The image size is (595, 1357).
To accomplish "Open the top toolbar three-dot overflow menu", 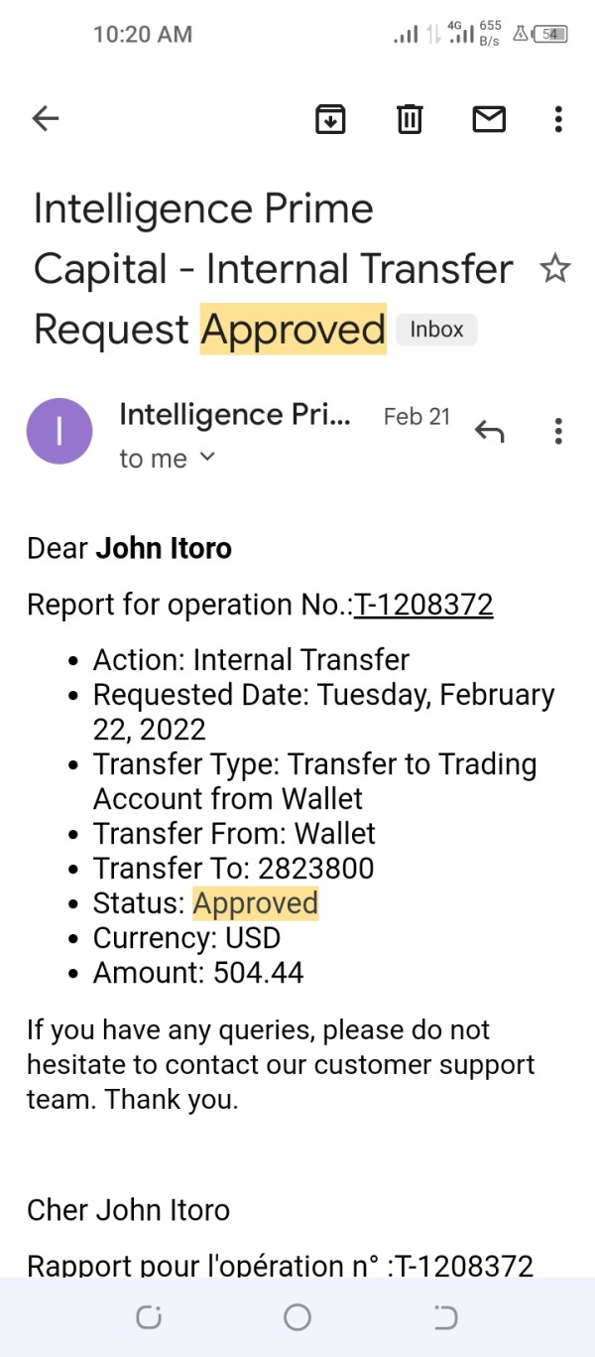I will pos(558,119).
